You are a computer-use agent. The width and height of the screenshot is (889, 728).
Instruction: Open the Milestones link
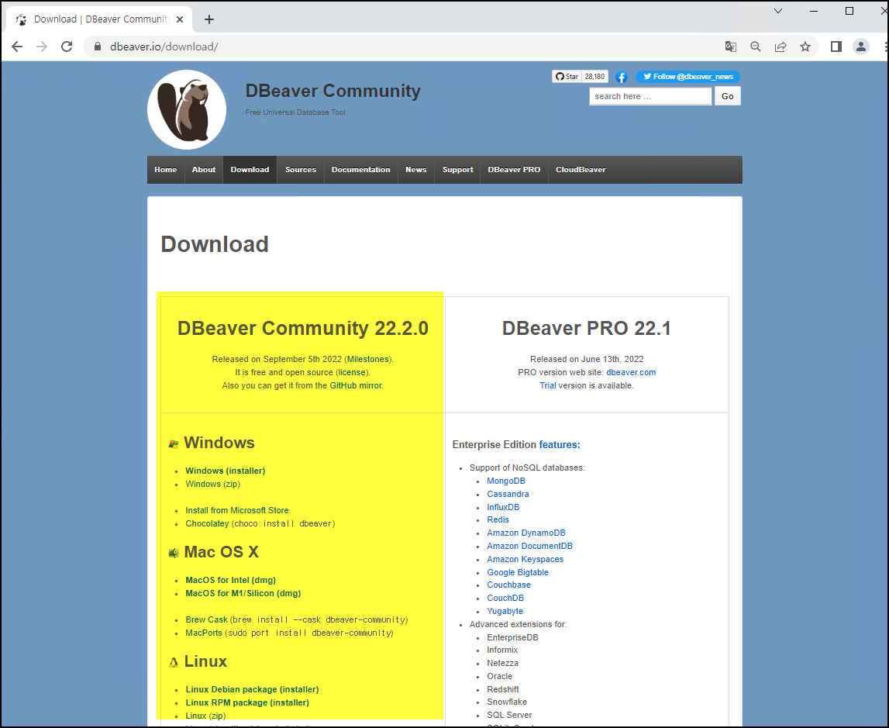[x=368, y=359]
